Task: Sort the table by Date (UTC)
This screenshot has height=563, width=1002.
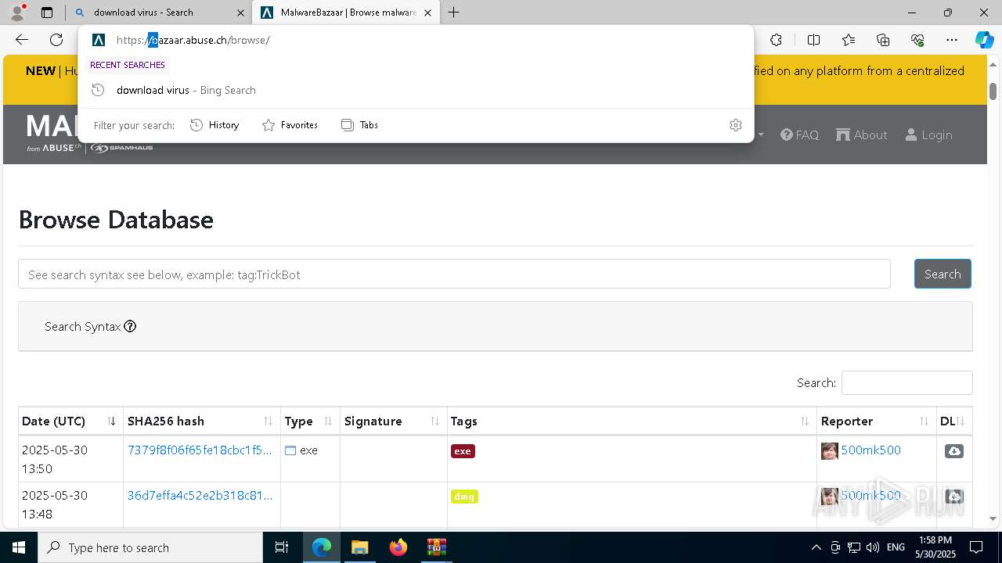Action: pyautogui.click(x=70, y=421)
